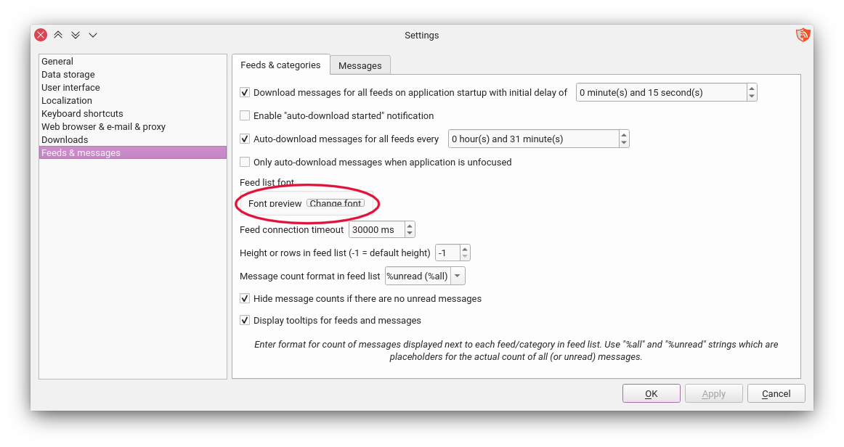Decrease feed connection timeout value

[x=410, y=234]
